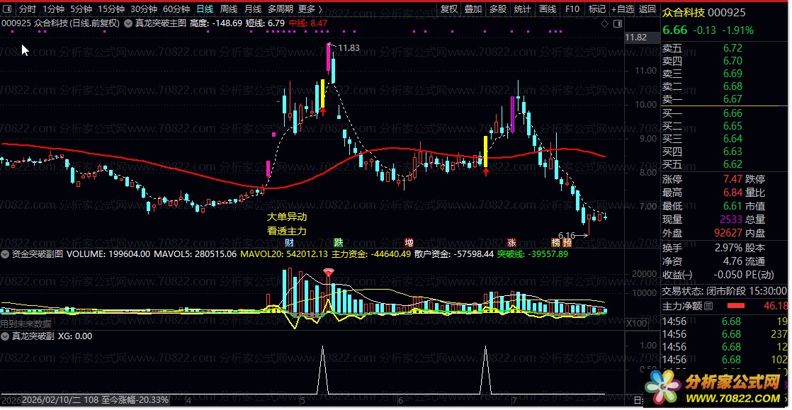Click the 标记 mark button
The width and height of the screenshot is (792, 410).
[597, 8]
